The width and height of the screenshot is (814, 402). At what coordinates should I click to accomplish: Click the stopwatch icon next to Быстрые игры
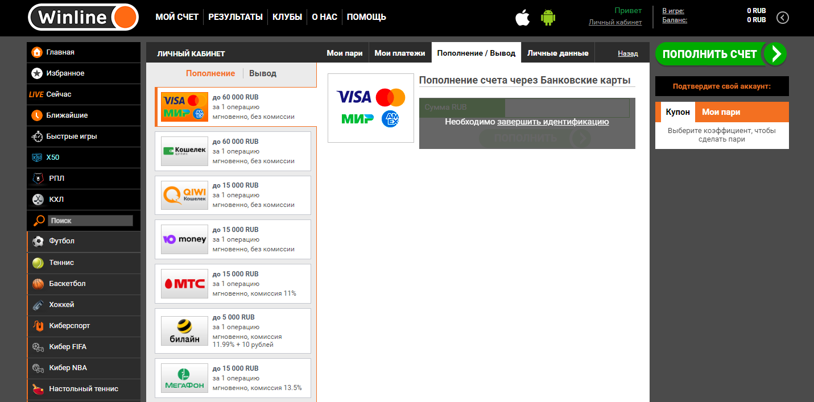point(37,136)
